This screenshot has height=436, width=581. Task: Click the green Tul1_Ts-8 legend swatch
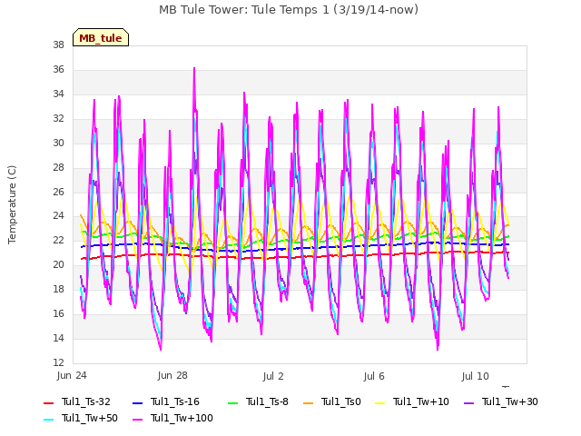(232, 402)
